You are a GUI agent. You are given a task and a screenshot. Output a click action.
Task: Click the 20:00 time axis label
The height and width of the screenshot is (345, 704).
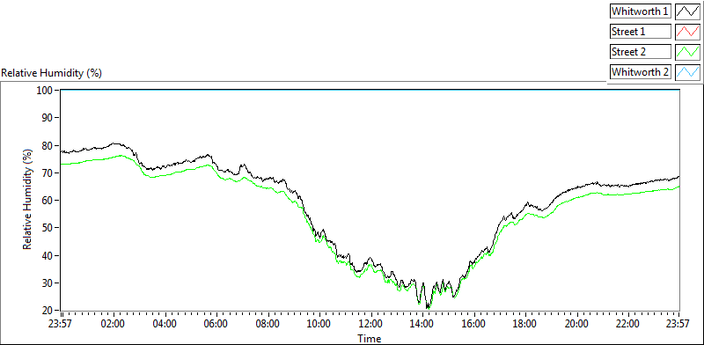click(x=576, y=324)
